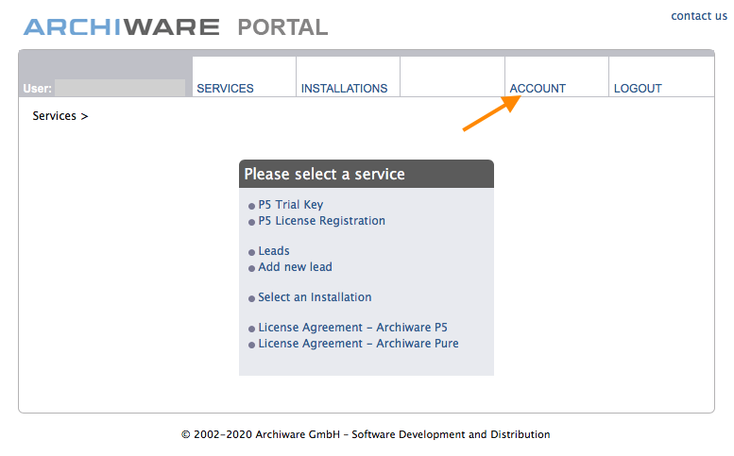The image size is (734, 456).
Task: Select Add new lead
Action: [x=296, y=266]
